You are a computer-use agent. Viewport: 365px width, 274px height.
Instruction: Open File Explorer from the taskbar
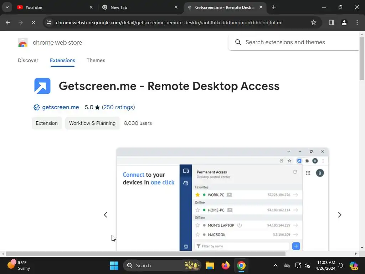click(x=210, y=265)
